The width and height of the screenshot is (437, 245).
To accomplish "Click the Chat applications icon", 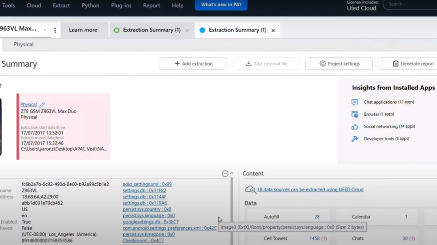I will coord(355,102).
